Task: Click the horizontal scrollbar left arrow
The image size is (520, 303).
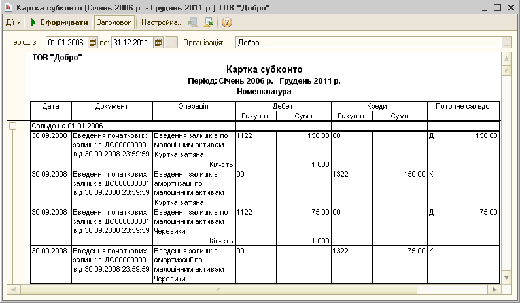Action: click(x=13, y=289)
